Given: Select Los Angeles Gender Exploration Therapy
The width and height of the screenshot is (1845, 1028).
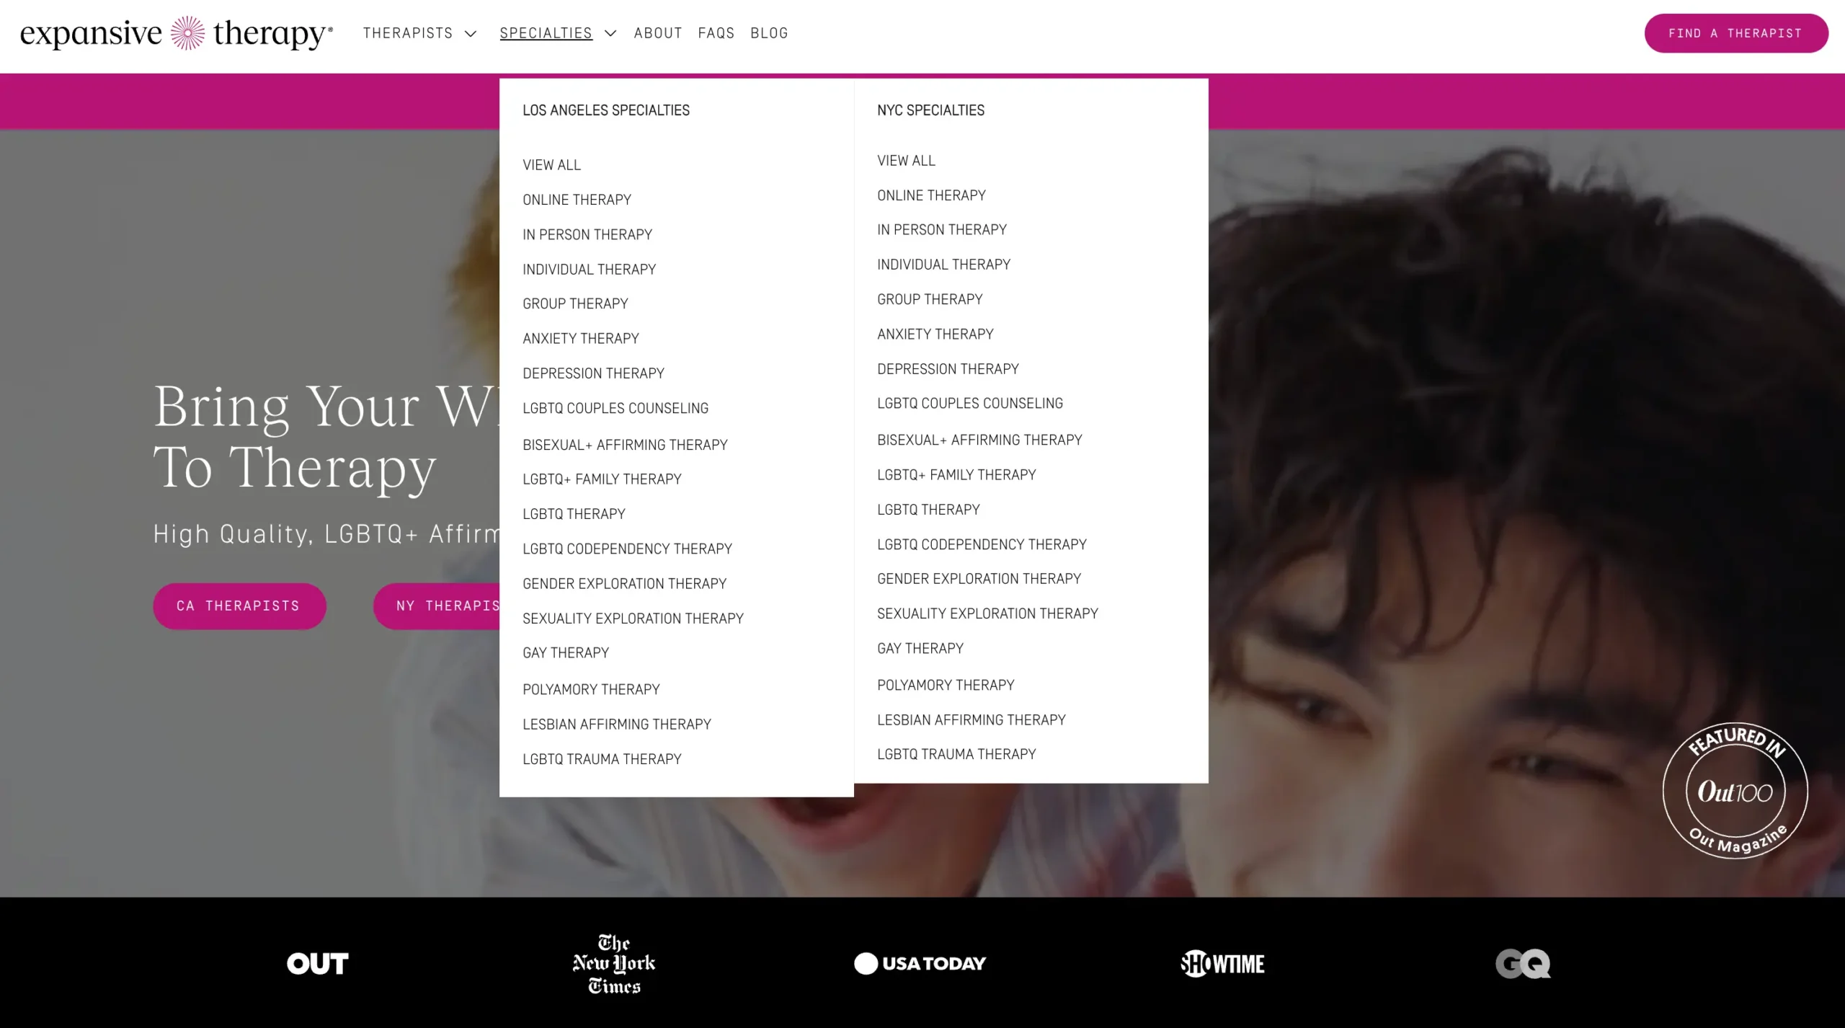Looking at the screenshot, I should point(624,583).
